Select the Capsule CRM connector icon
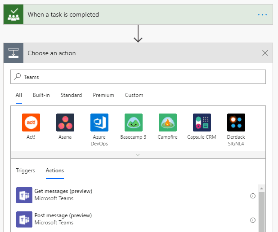Image resolution: width=278 pixels, height=232 pixels. coord(202,123)
